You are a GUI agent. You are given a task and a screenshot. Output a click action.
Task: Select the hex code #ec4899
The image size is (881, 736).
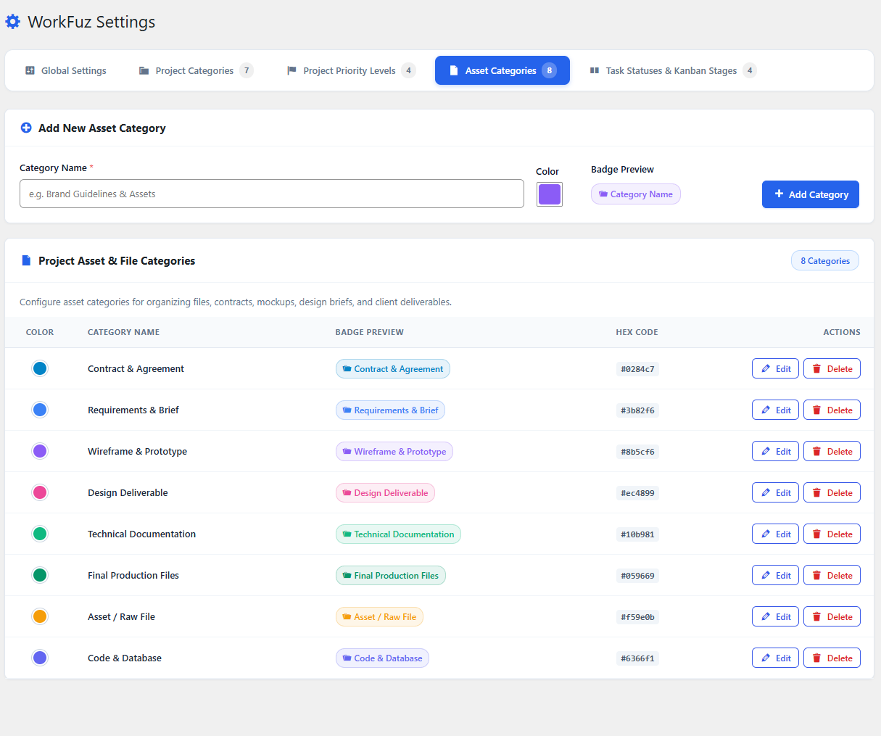(x=637, y=493)
